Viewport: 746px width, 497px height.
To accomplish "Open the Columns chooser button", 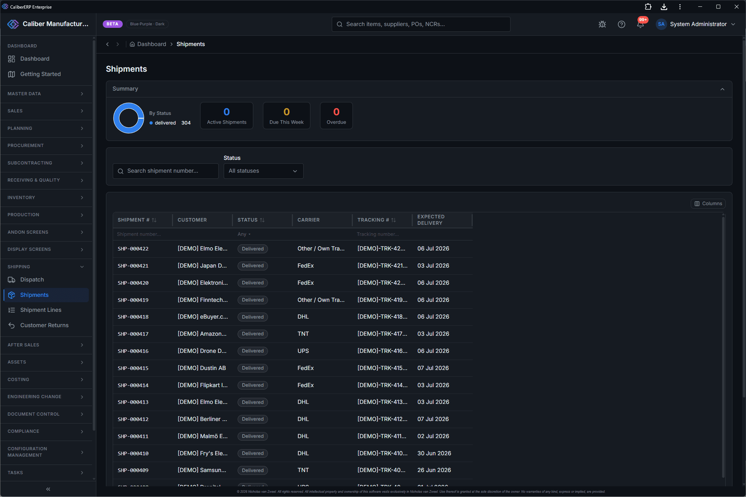I will coord(708,204).
